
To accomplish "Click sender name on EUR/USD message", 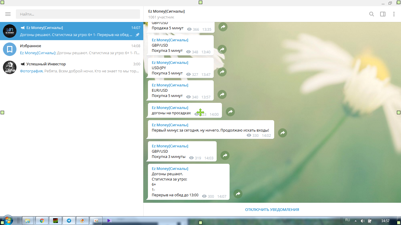I will pyautogui.click(x=170, y=85).
